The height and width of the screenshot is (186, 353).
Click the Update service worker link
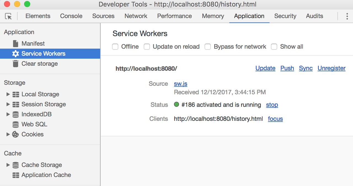coord(265,68)
